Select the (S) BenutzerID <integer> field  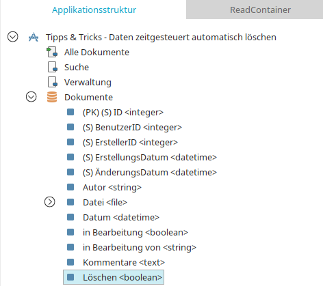132,127
